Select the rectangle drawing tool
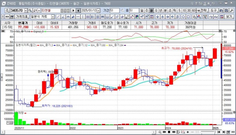 [x=188, y=17]
